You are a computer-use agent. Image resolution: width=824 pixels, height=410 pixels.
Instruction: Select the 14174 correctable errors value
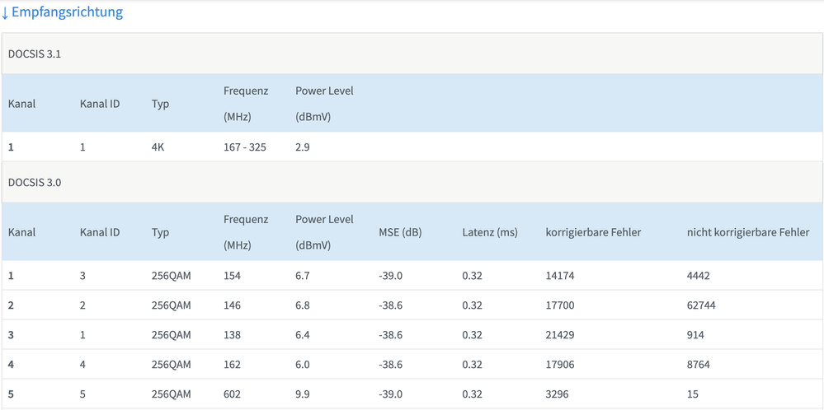click(x=560, y=276)
